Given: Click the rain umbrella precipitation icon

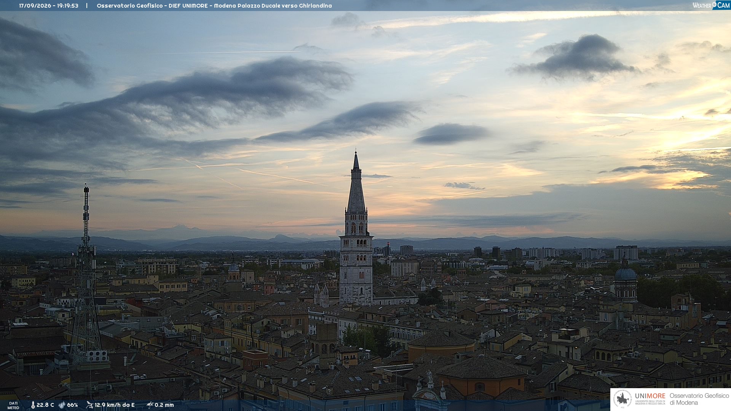Looking at the screenshot, I should (x=150, y=405).
